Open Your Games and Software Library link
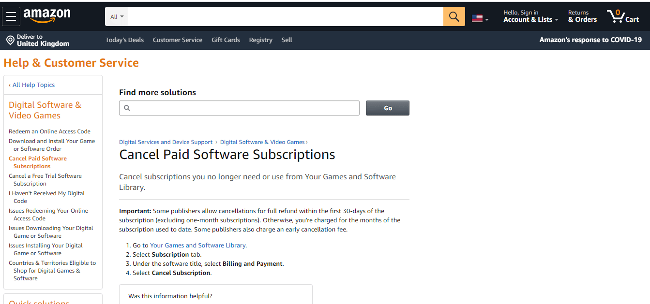 (x=197, y=245)
